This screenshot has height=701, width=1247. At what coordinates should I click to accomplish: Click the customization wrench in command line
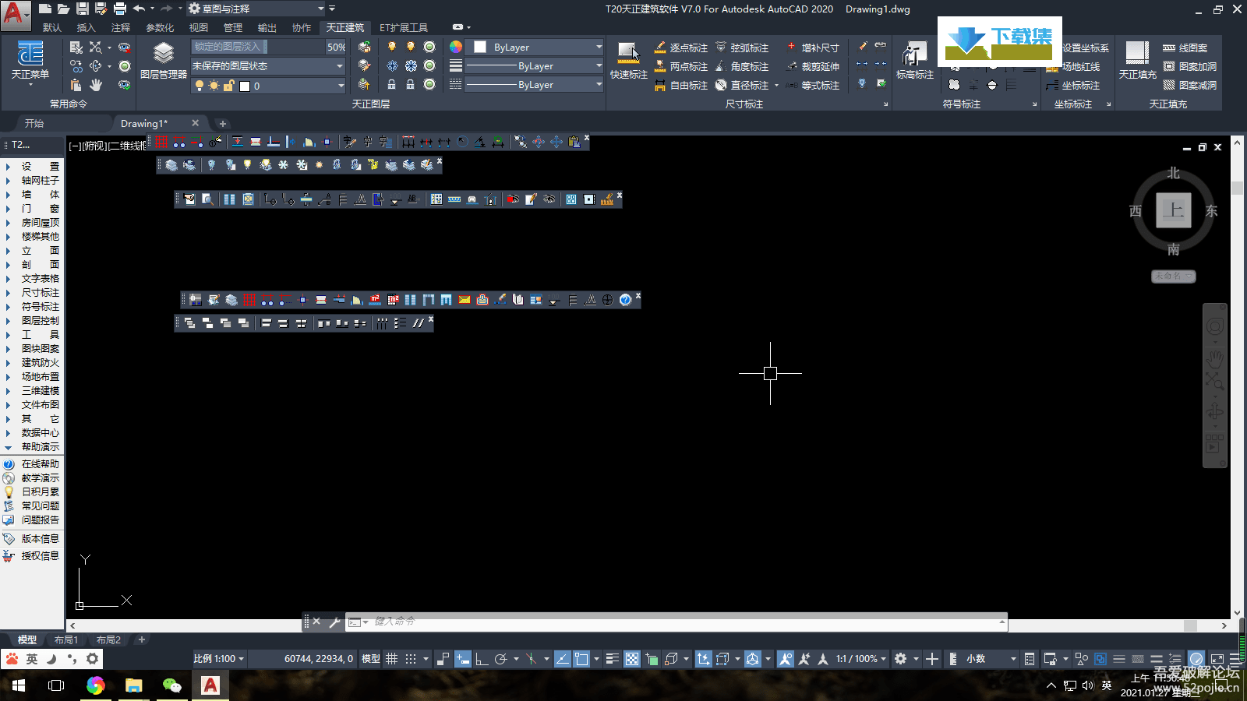(334, 622)
